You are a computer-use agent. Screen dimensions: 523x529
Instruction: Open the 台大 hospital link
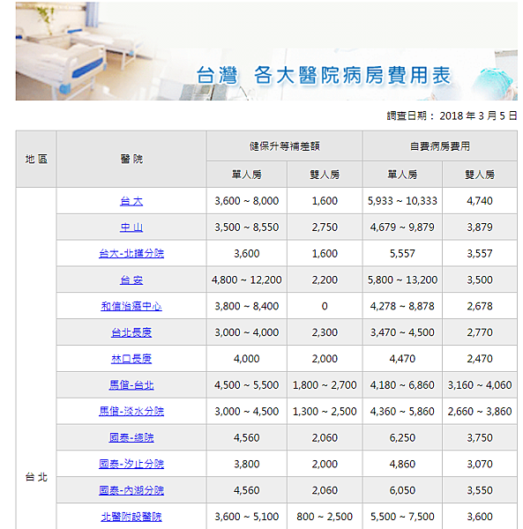coord(131,201)
